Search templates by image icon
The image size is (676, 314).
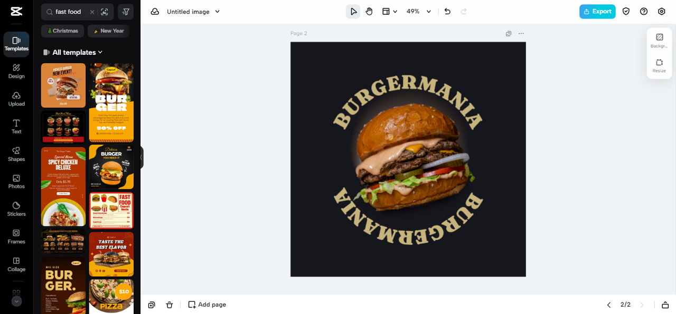coord(104,12)
